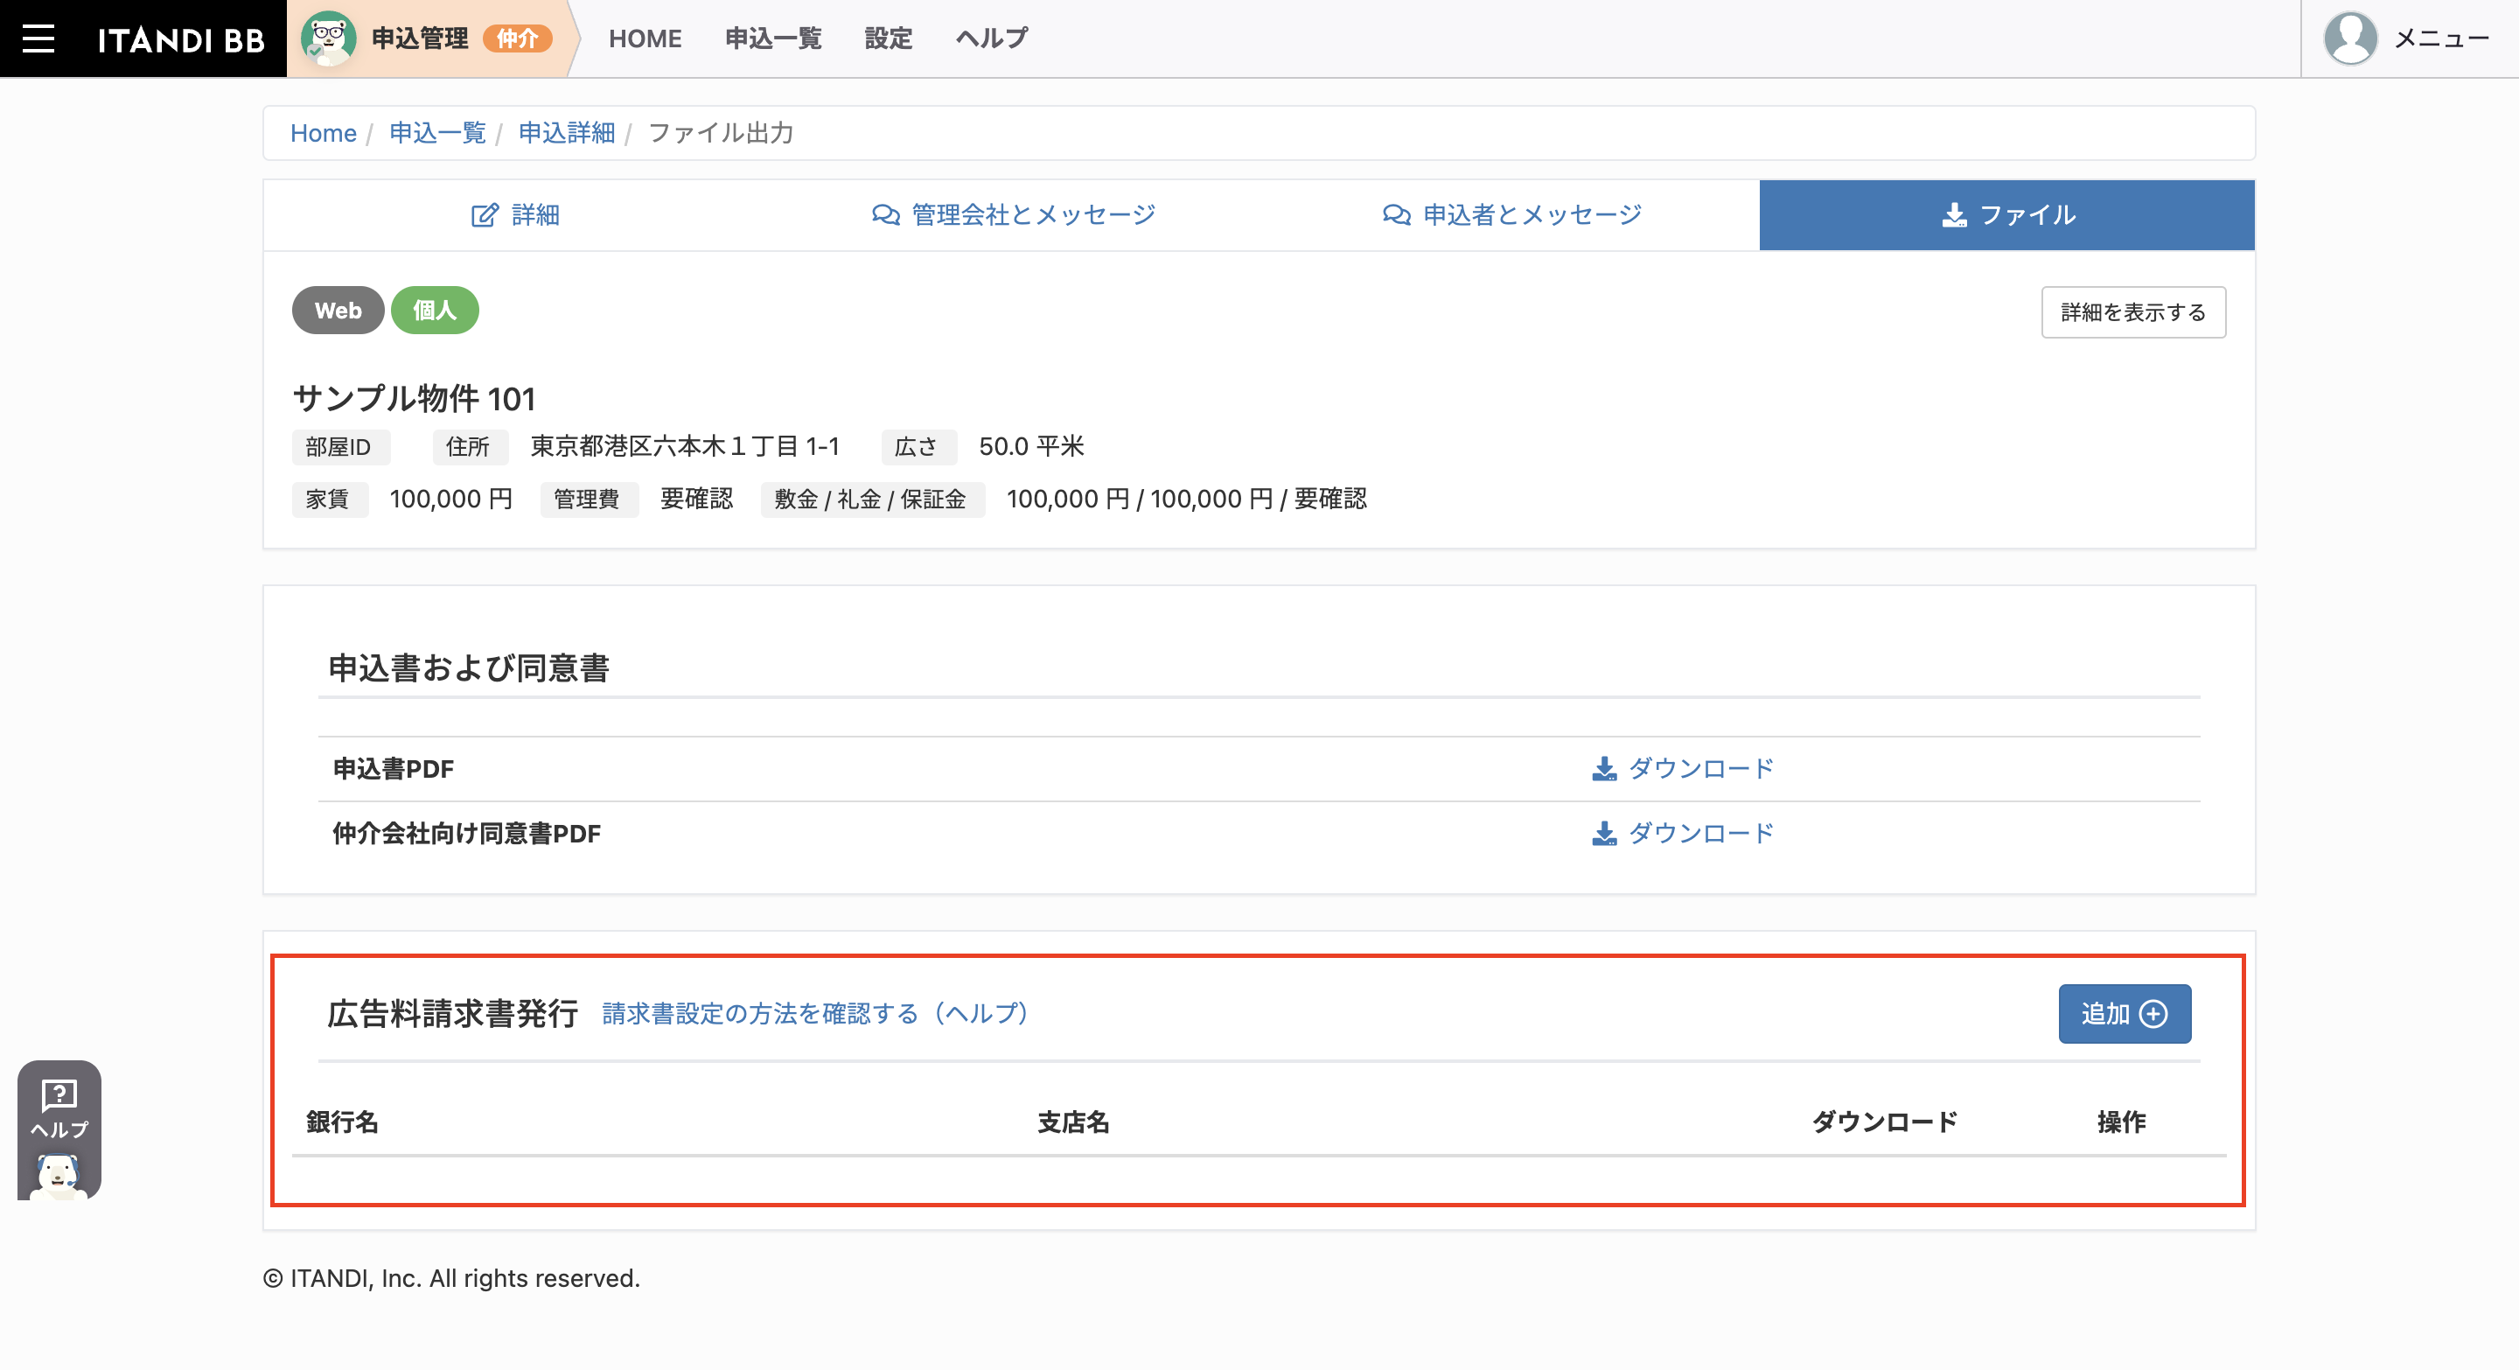This screenshot has height=1370, width=2519.
Task: Download the 仲介会社向け同意書PDF
Action: tap(1683, 833)
